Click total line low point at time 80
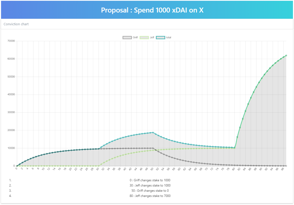The image size is (294, 205). pos(234,148)
